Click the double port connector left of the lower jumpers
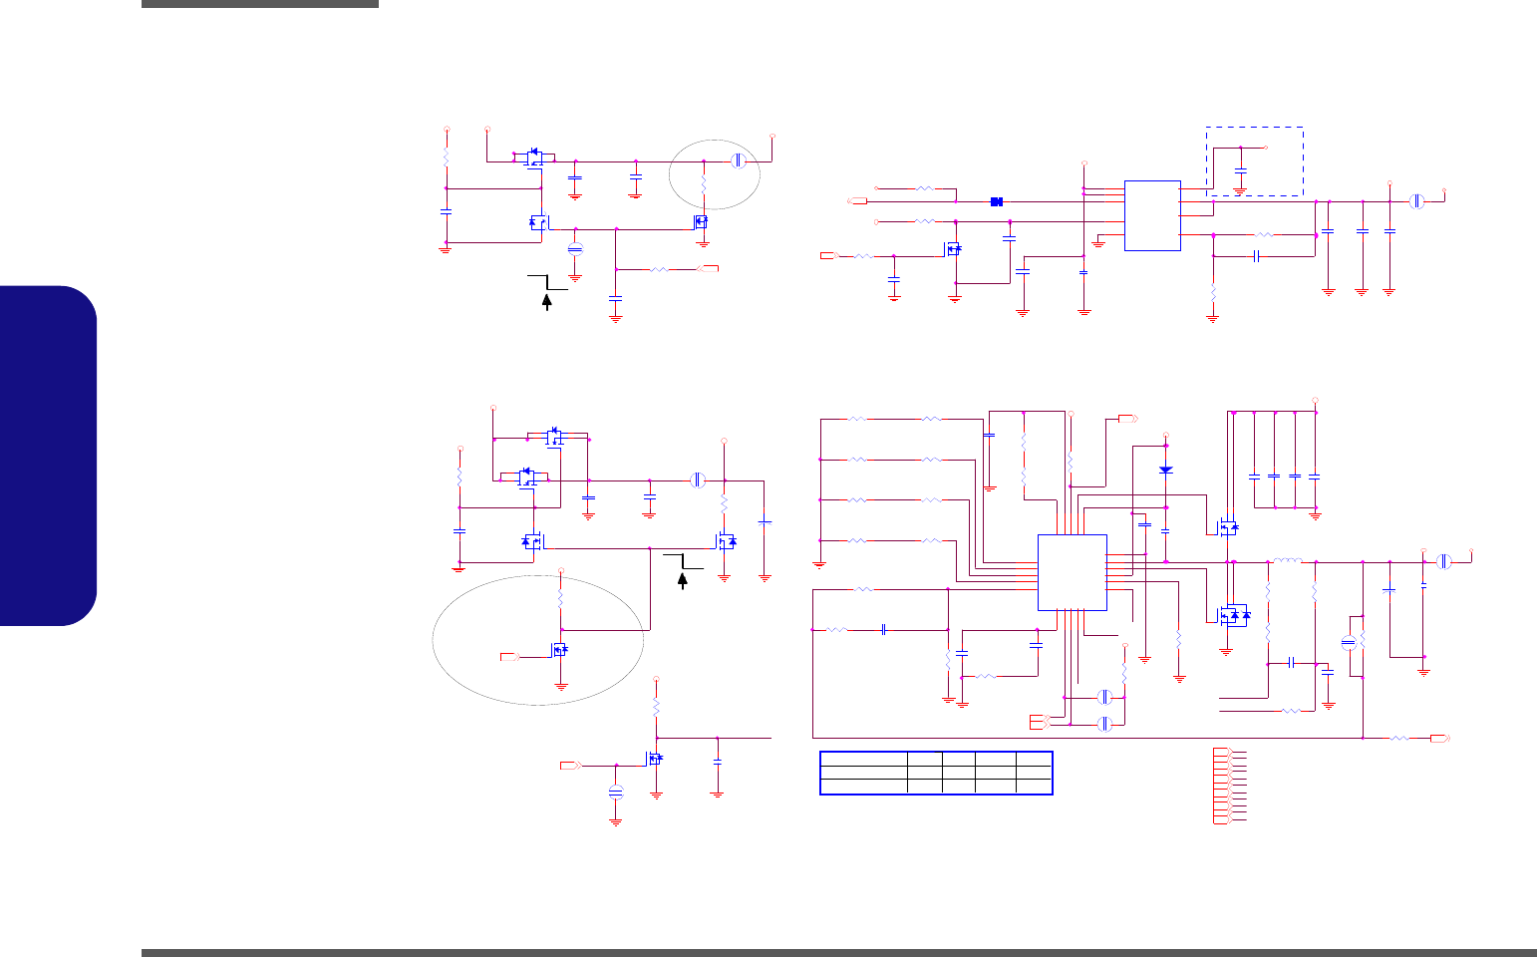Viewport: 1537px width, 957px height. click(x=1040, y=720)
